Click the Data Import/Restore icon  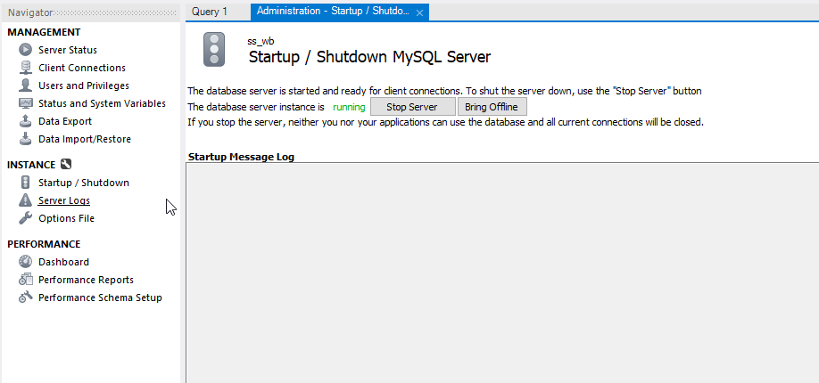pos(25,139)
